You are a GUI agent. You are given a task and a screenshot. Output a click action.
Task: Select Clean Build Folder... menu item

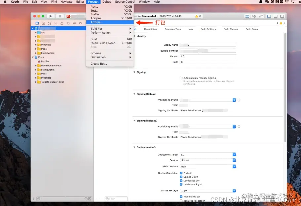pyautogui.click(x=110, y=43)
